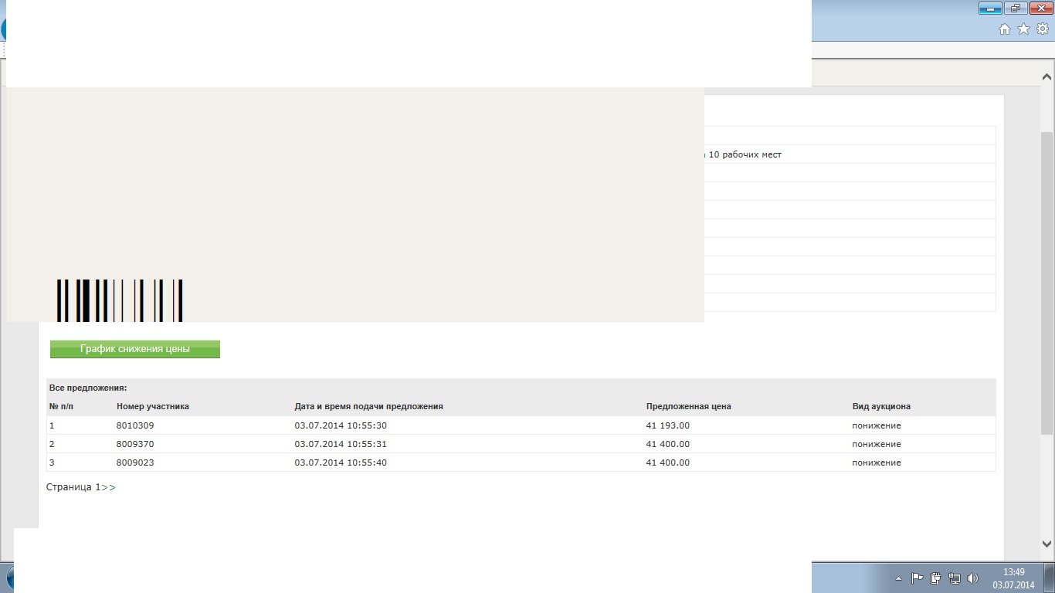Open browser Tools gear menu
The width and height of the screenshot is (1055, 593).
[x=1042, y=29]
